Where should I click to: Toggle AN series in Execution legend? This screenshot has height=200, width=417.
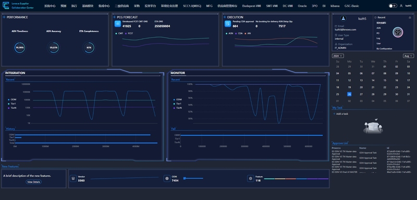[248, 33]
